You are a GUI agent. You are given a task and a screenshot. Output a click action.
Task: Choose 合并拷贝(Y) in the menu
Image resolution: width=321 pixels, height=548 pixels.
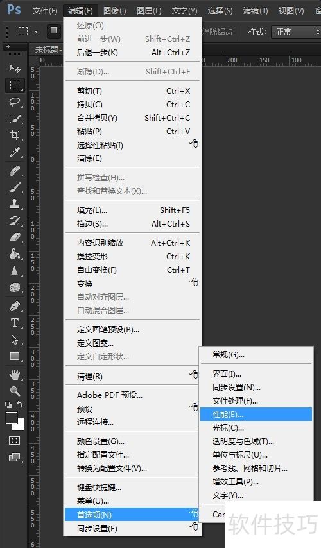pyautogui.click(x=133, y=118)
